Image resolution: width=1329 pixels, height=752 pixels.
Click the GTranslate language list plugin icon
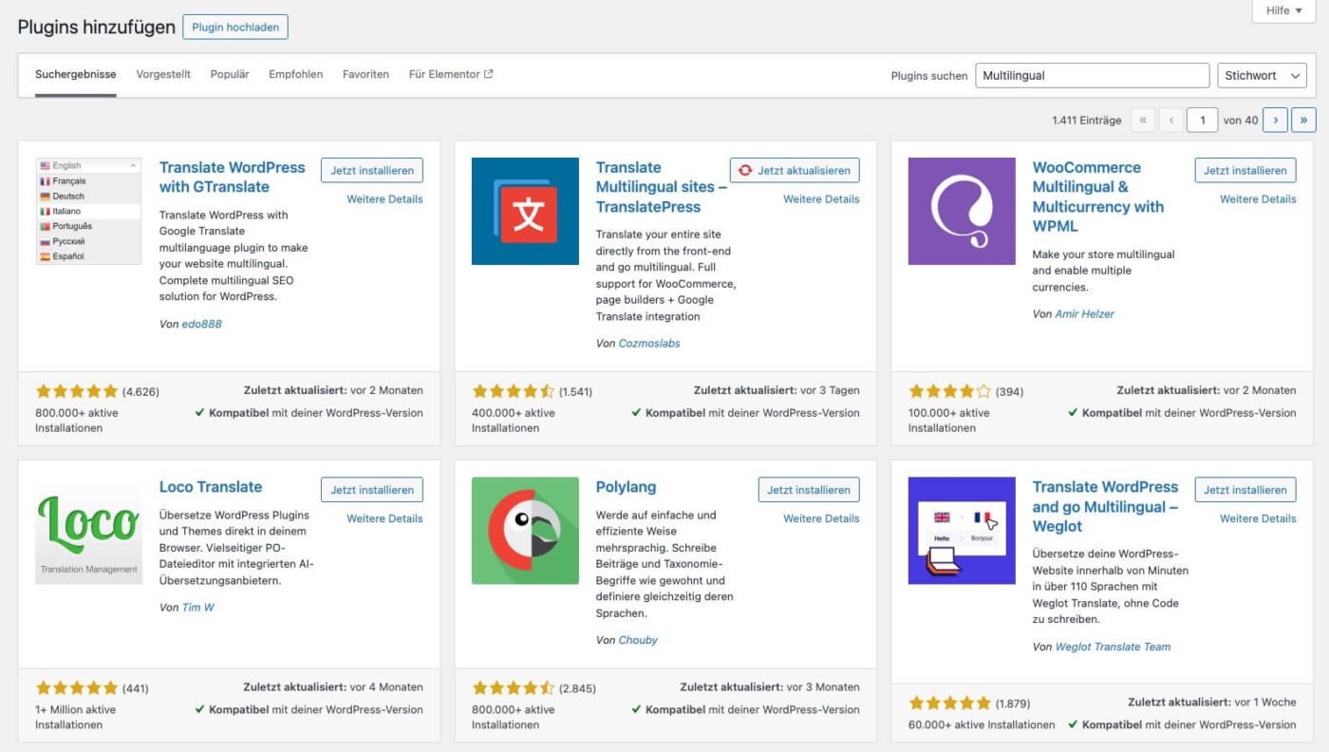tap(88, 211)
